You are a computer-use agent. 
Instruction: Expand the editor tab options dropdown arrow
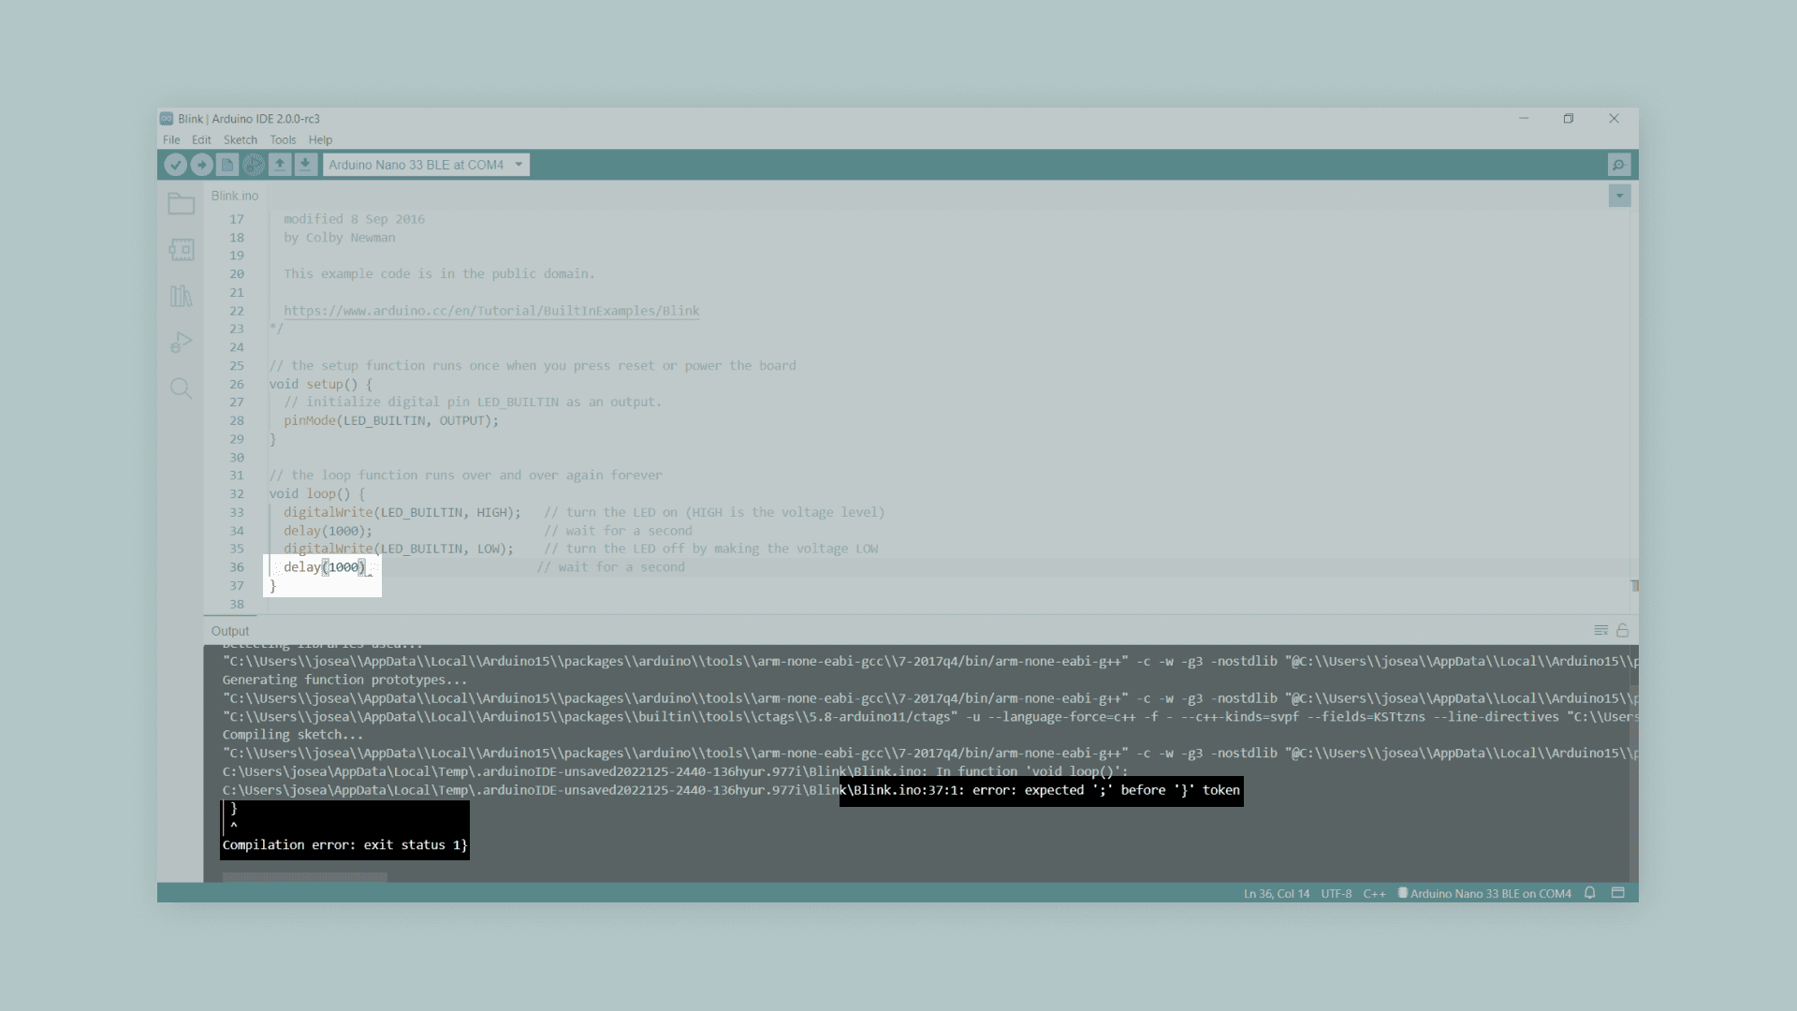tap(1619, 196)
